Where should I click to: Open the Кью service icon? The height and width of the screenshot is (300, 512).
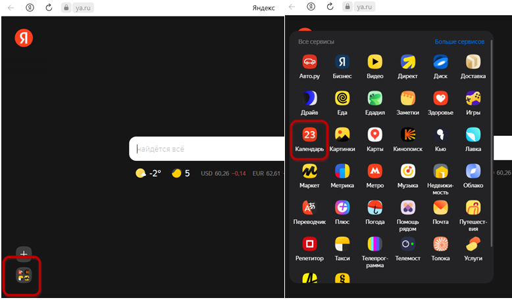[x=440, y=135]
